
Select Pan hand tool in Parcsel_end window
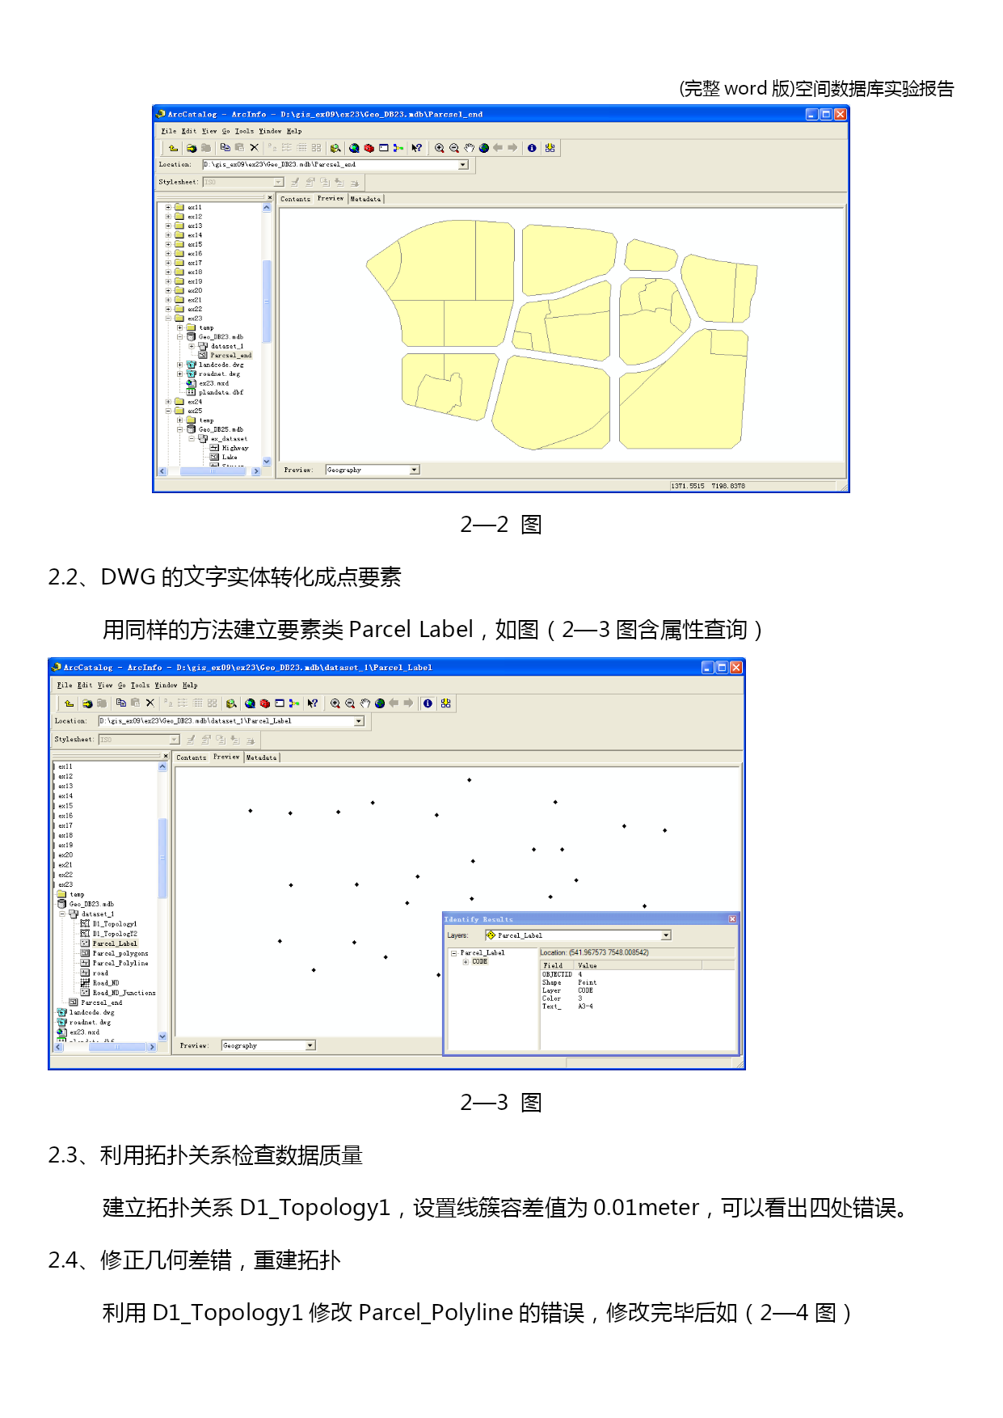[469, 148]
